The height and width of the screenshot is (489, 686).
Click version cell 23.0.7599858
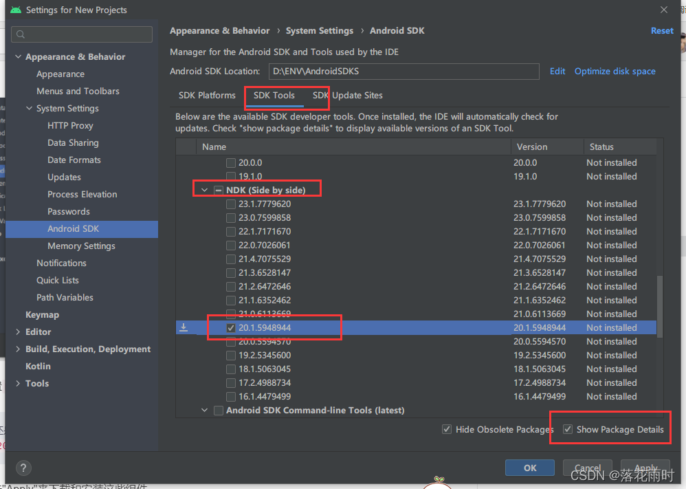pyautogui.click(x=540, y=217)
